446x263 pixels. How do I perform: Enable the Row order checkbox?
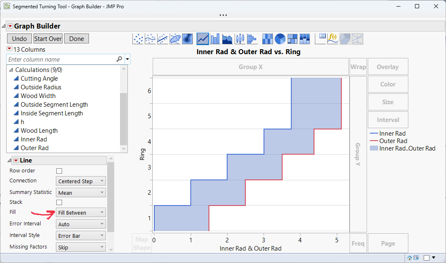tap(59, 170)
